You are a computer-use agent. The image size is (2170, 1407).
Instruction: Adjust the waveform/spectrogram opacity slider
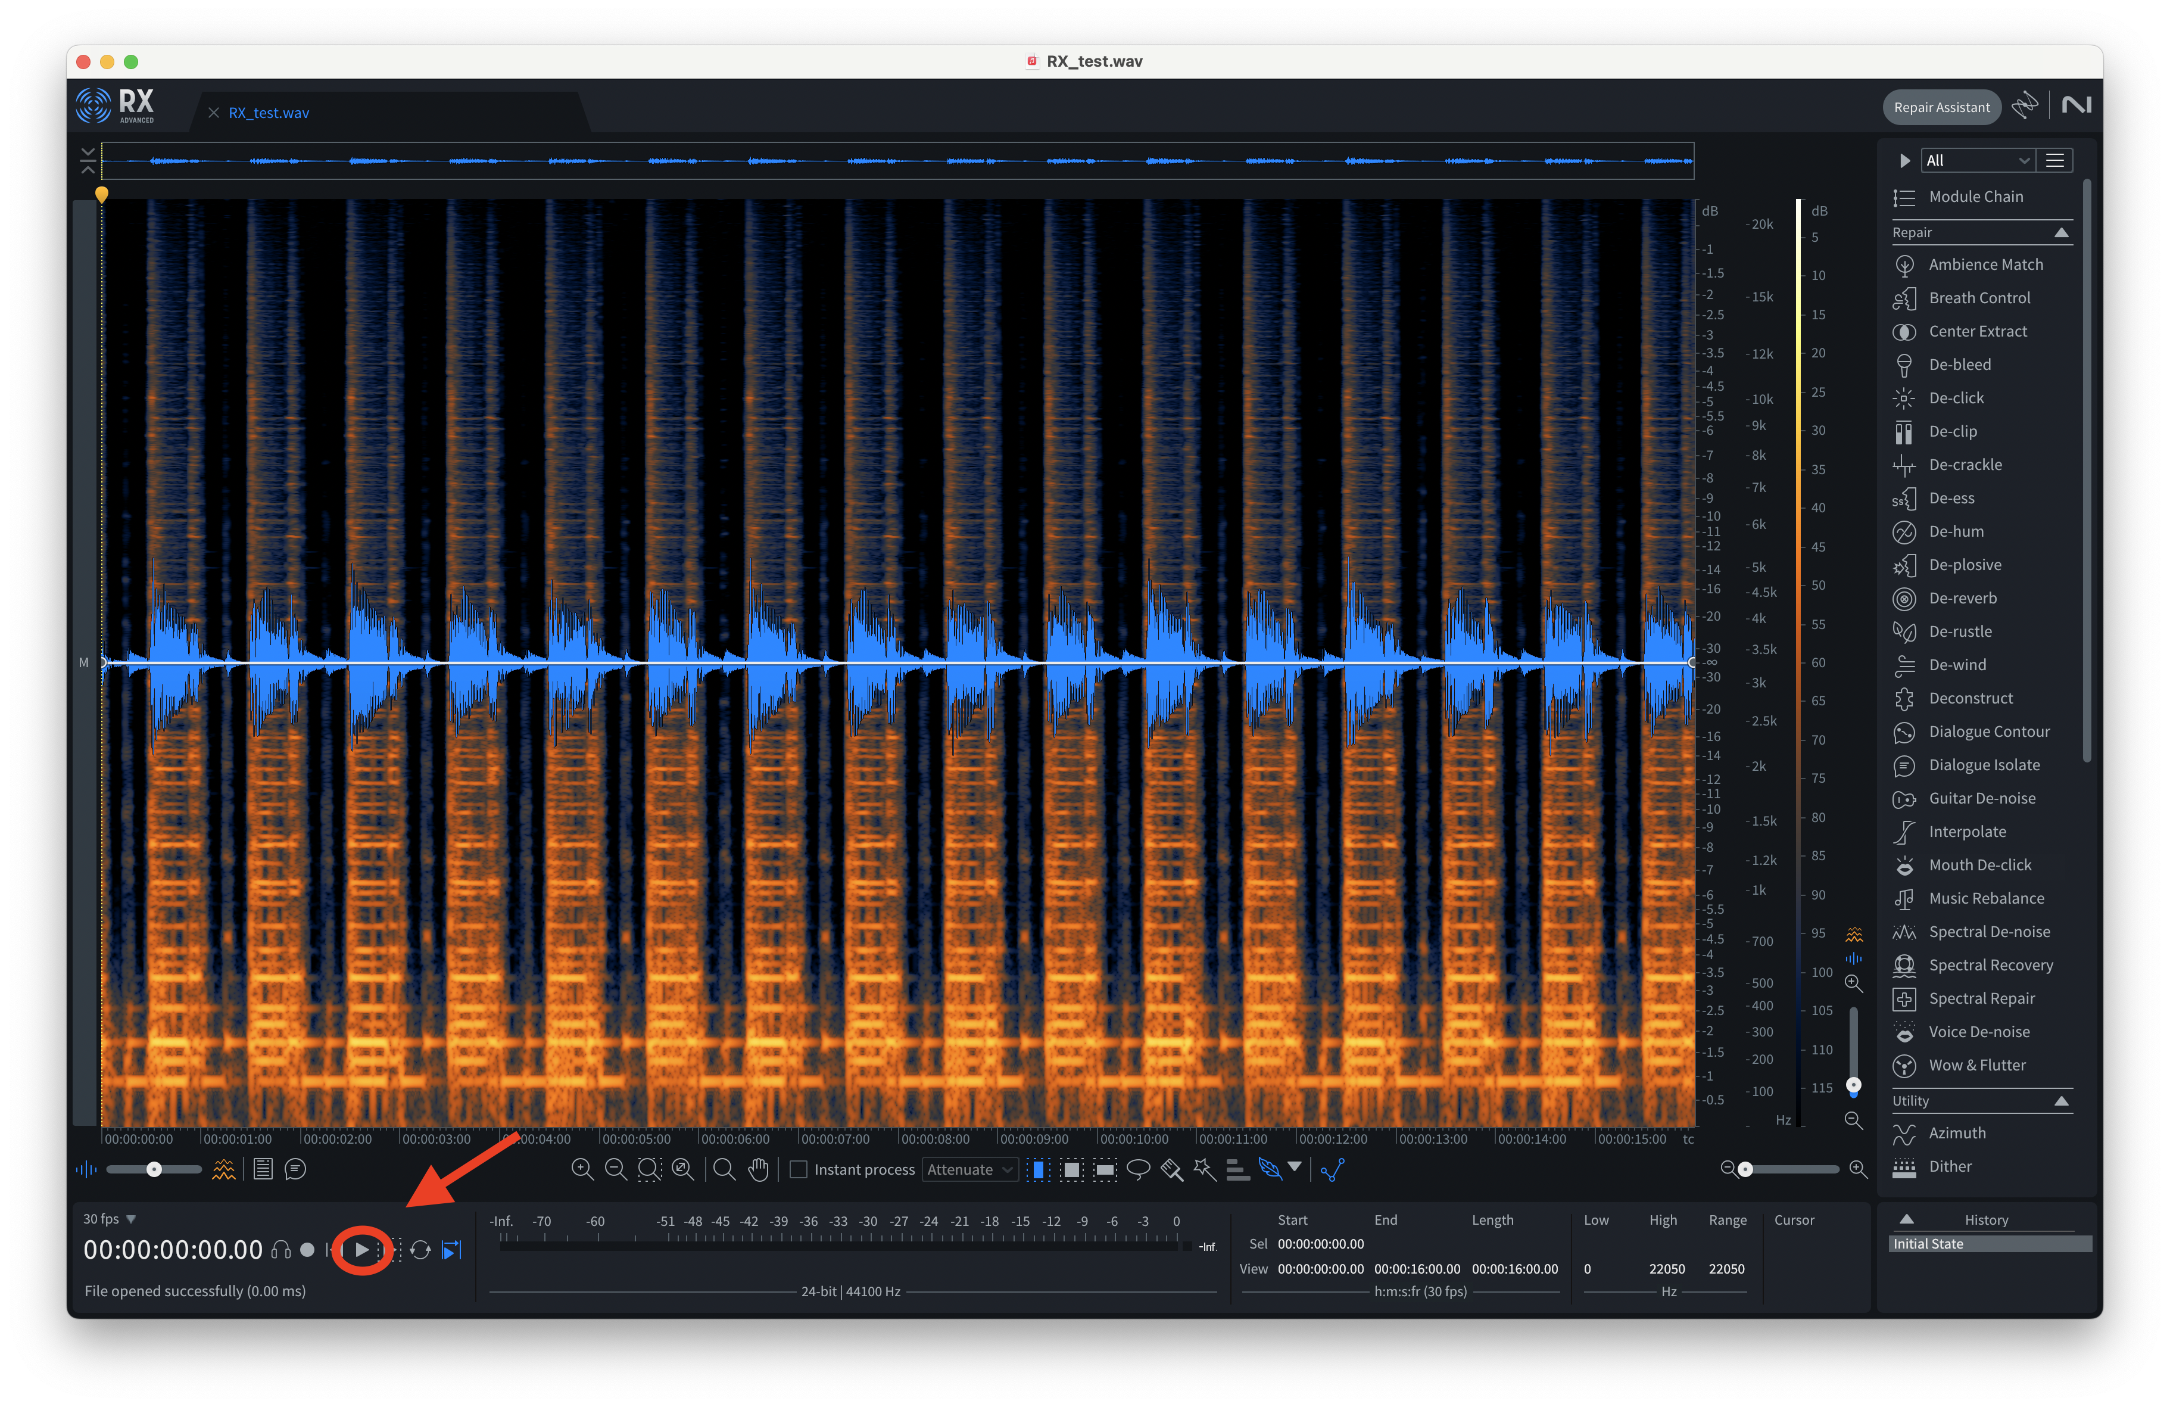[x=154, y=1169]
